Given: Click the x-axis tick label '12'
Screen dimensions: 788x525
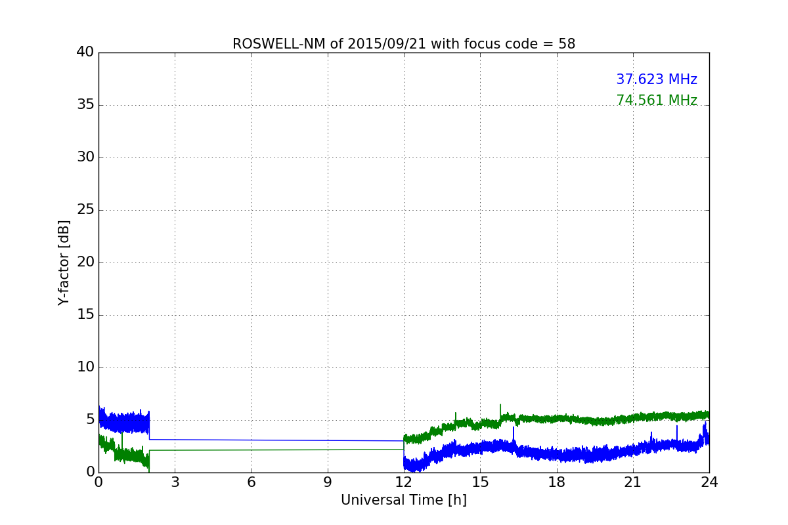Looking at the screenshot, I should [404, 482].
